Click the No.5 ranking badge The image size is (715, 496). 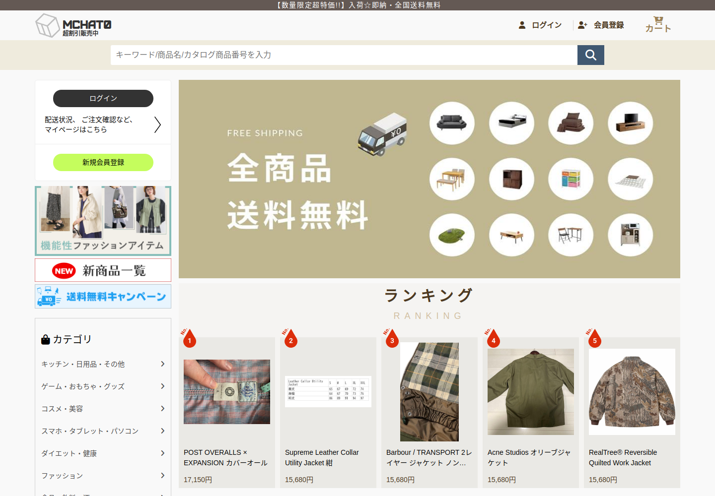pyautogui.click(x=594, y=338)
